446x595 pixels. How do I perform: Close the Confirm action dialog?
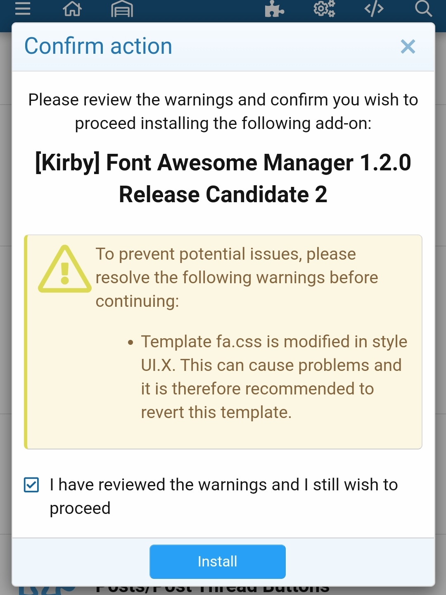(408, 47)
